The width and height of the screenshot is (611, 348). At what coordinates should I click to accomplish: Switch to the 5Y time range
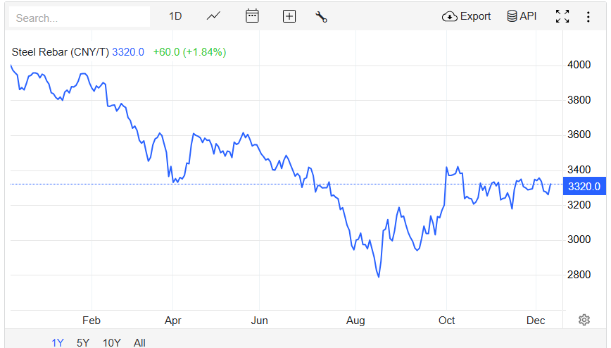click(x=83, y=342)
